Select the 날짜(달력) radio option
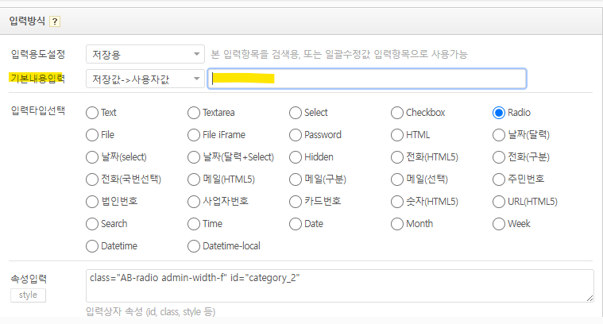 click(499, 135)
